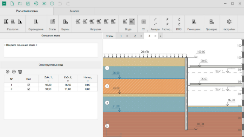Add a new stage with plus tab
Viewport: 244px width, 137px height.
160,36
